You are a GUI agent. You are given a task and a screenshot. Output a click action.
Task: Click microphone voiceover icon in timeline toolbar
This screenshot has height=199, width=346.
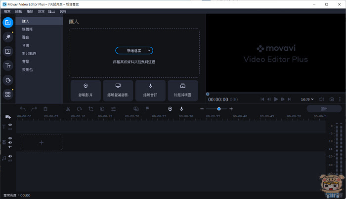181,109
